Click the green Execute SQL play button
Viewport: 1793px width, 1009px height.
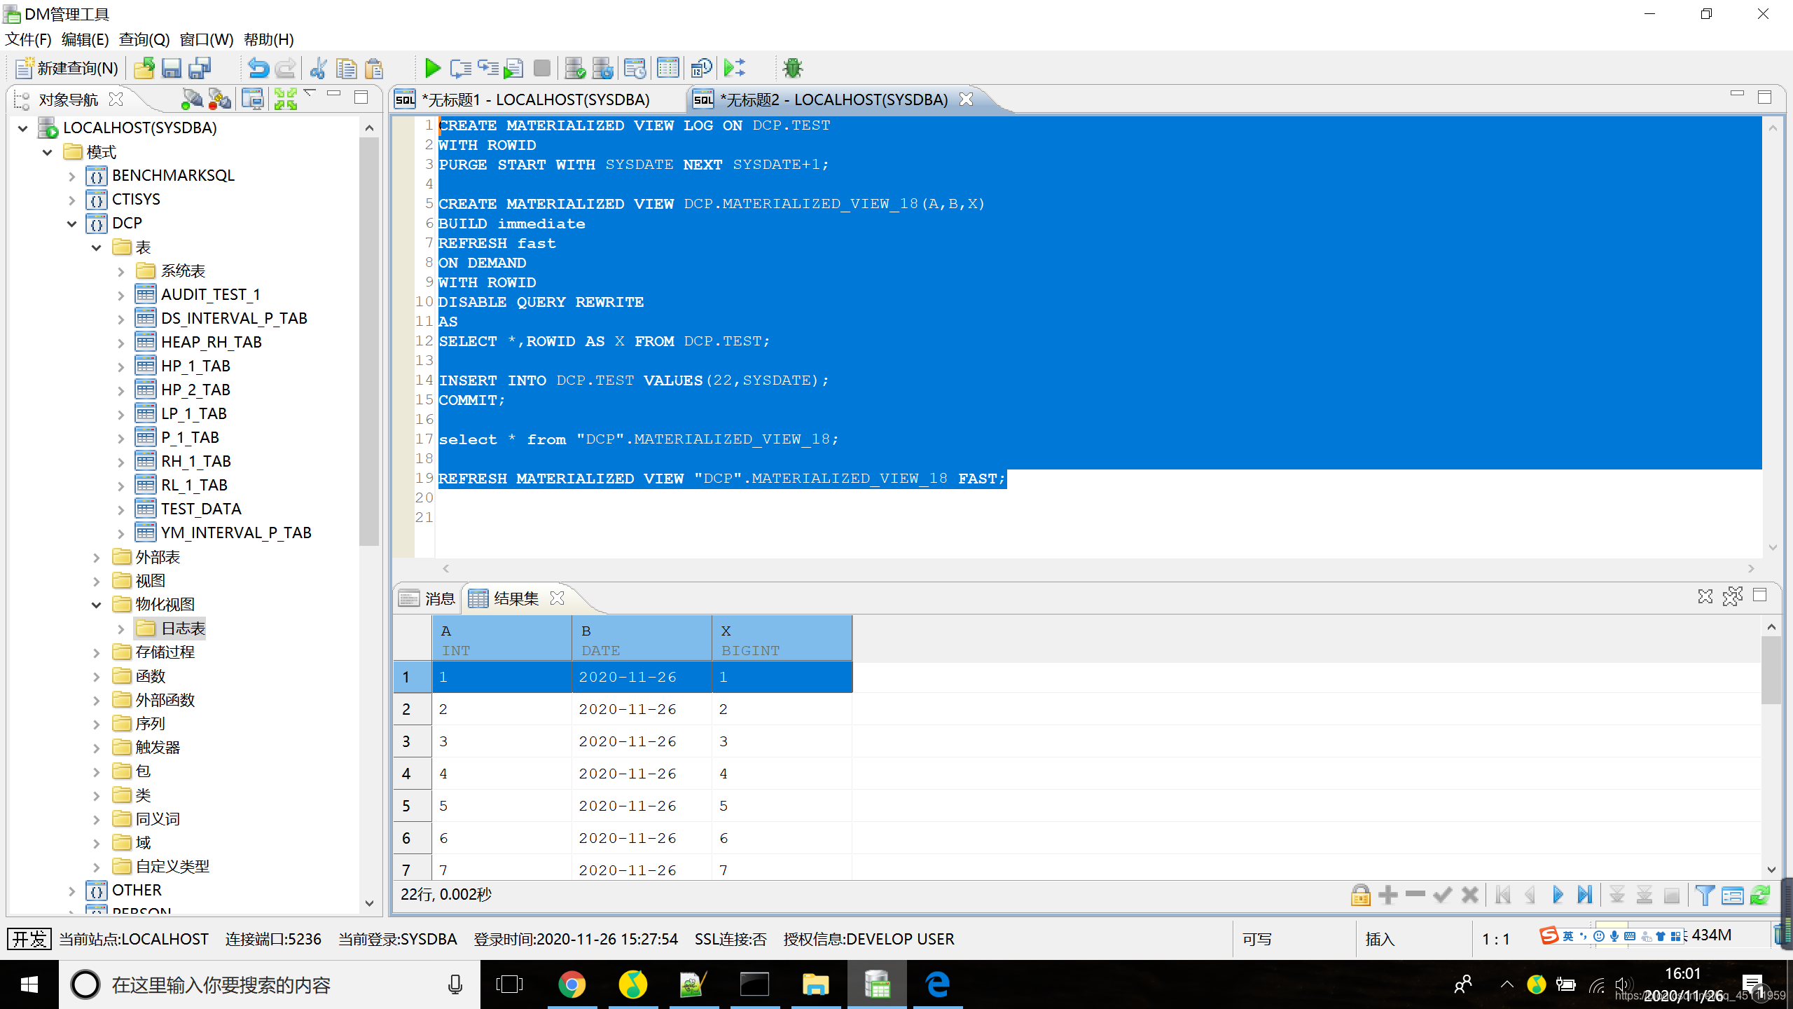point(432,68)
